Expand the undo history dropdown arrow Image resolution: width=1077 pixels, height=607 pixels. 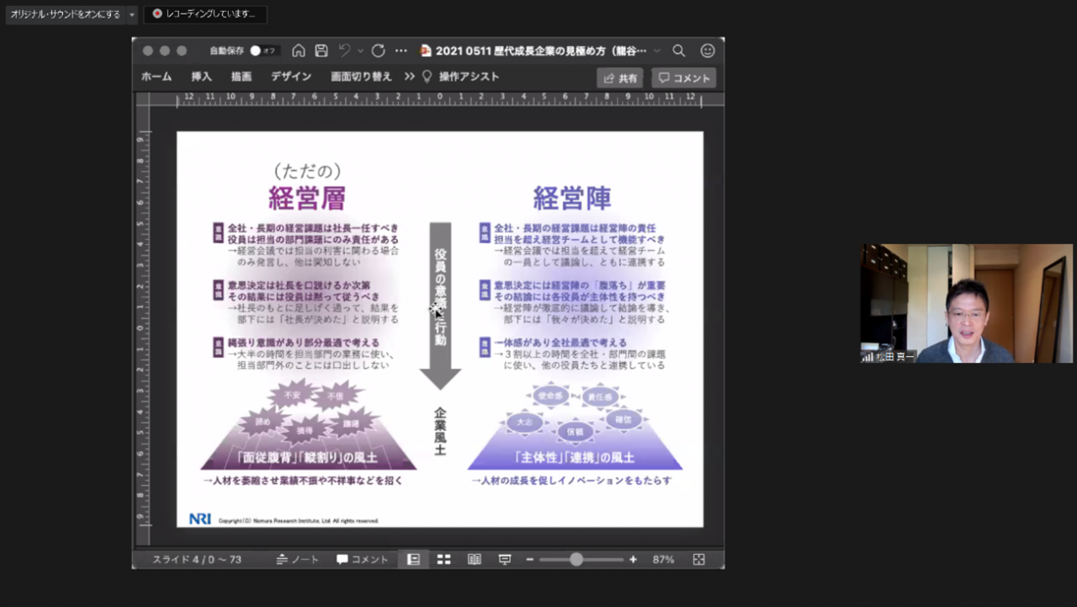360,51
